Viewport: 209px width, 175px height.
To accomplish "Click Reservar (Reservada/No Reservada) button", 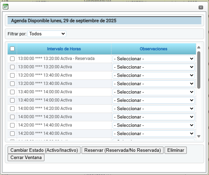I will pyautogui.click(x=123, y=150).
